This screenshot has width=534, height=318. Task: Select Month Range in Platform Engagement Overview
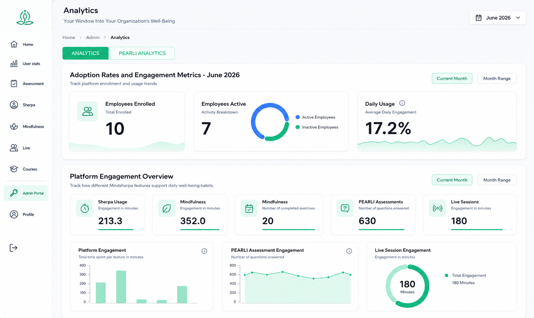(497, 180)
